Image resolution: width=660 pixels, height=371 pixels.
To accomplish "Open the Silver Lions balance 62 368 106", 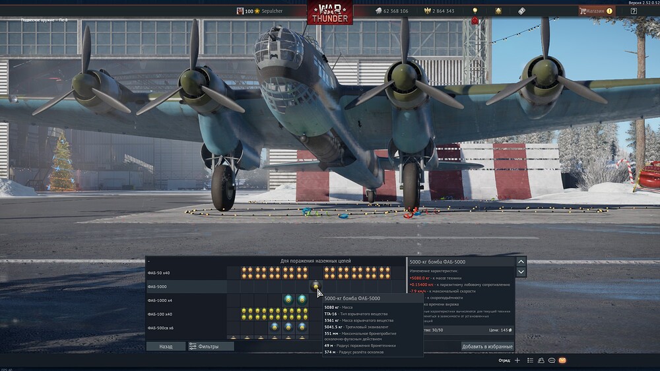I will point(391,11).
